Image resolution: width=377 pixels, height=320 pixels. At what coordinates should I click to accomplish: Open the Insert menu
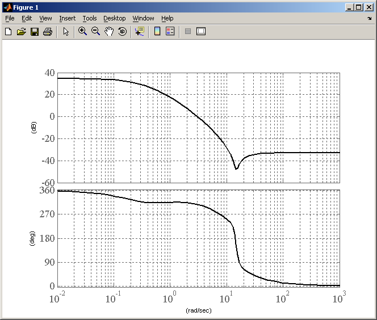pos(68,18)
